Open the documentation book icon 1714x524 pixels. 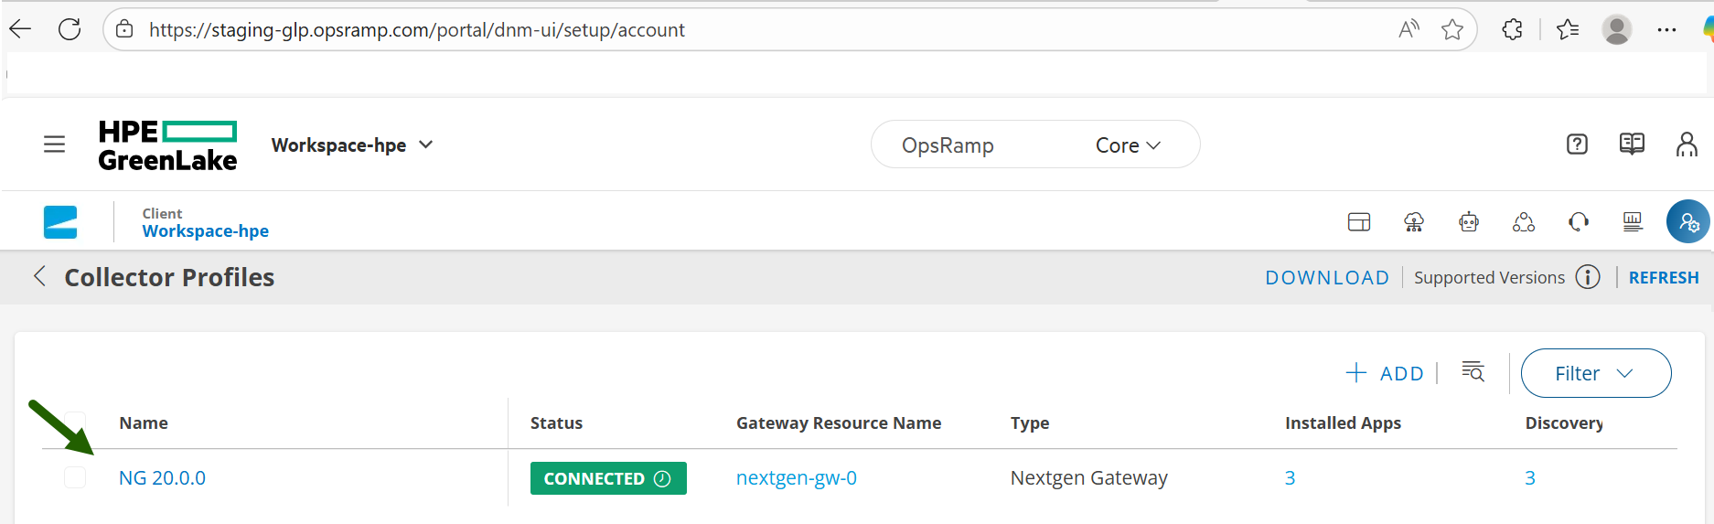(1632, 144)
